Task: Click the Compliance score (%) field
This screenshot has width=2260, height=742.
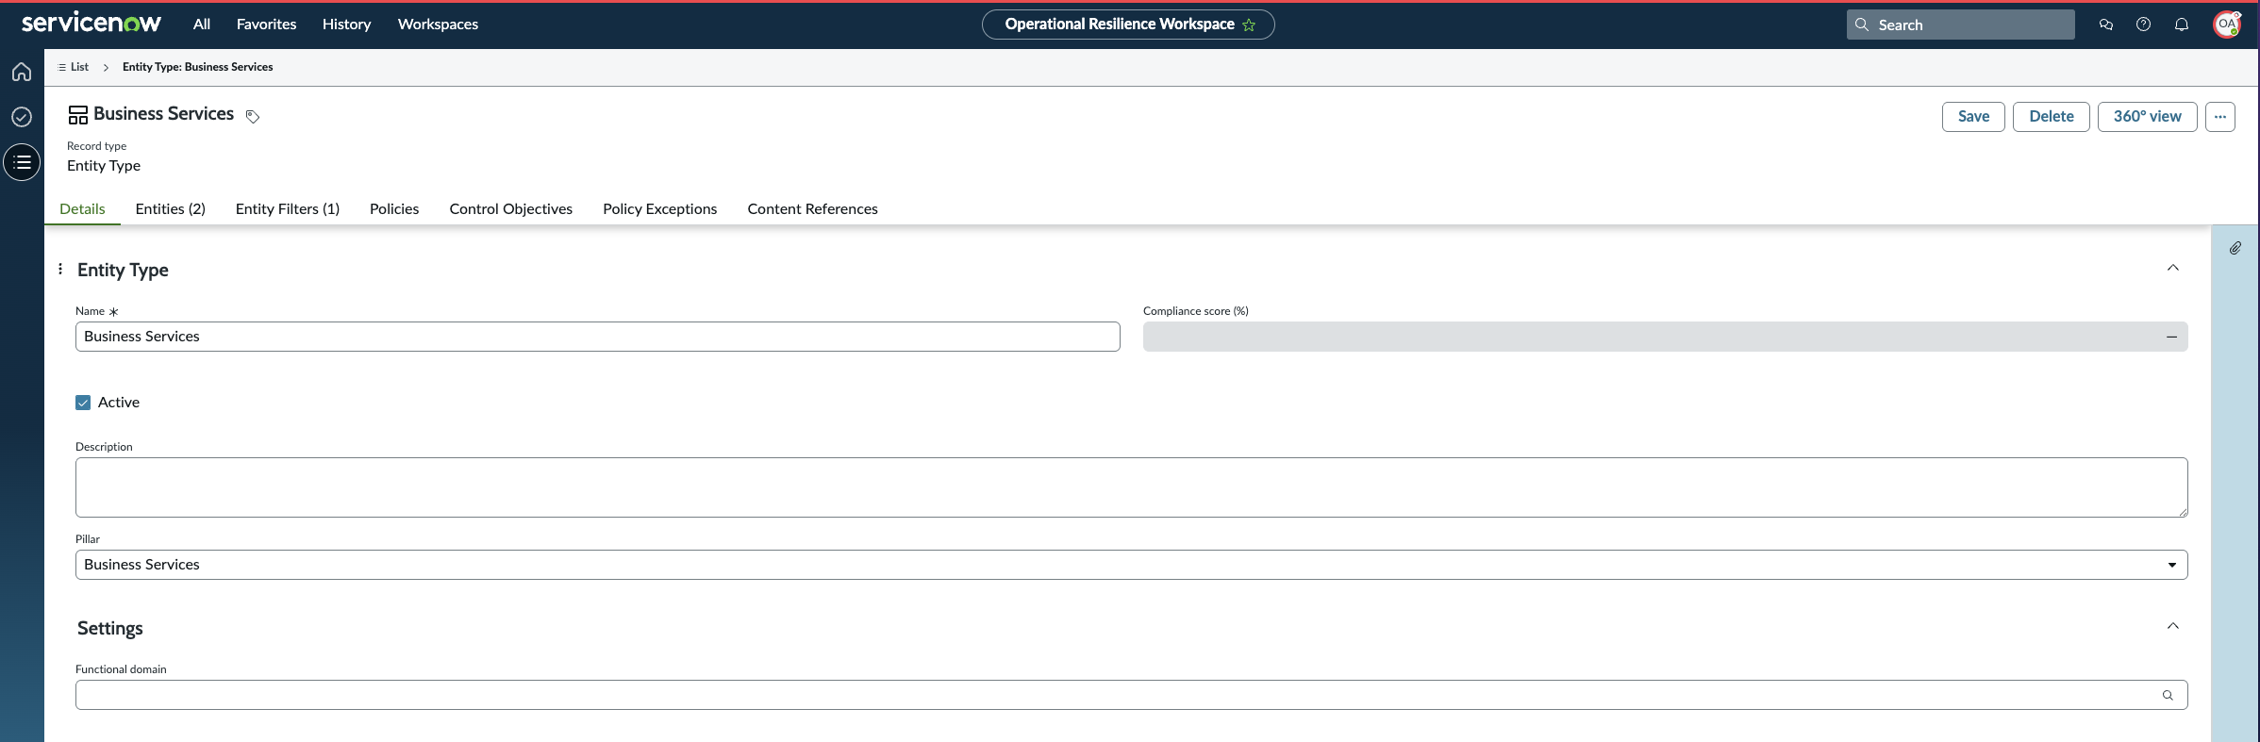Action: [1666, 337]
